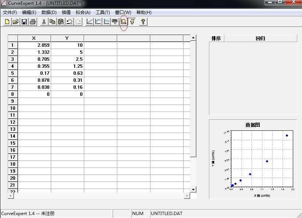The height and width of the screenshot is (218, 302).
Task: Select row header 1
Action: tap(13, 45)
